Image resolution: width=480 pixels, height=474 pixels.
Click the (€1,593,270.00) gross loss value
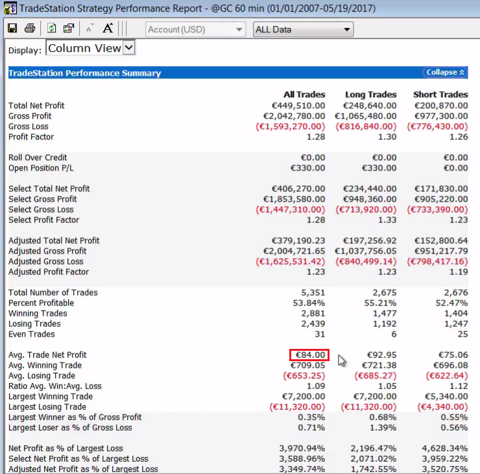tap(291, 126)
